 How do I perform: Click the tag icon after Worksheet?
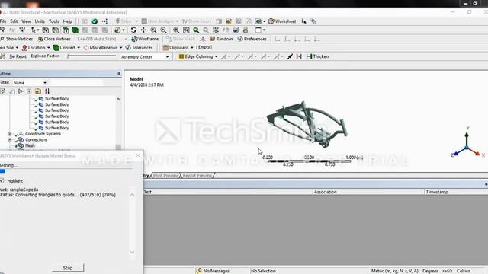313,21
